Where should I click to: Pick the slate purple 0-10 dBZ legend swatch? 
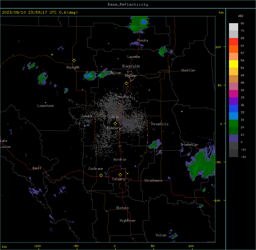click(x=233, y=138)
